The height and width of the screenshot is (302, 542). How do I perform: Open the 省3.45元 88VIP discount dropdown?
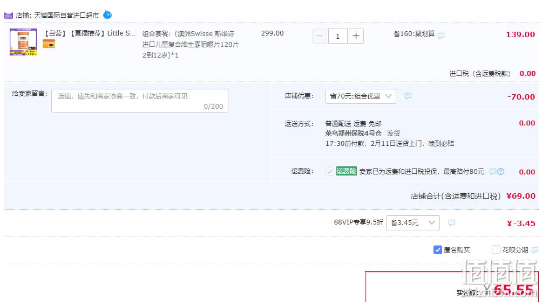click(x=413, y=223)
